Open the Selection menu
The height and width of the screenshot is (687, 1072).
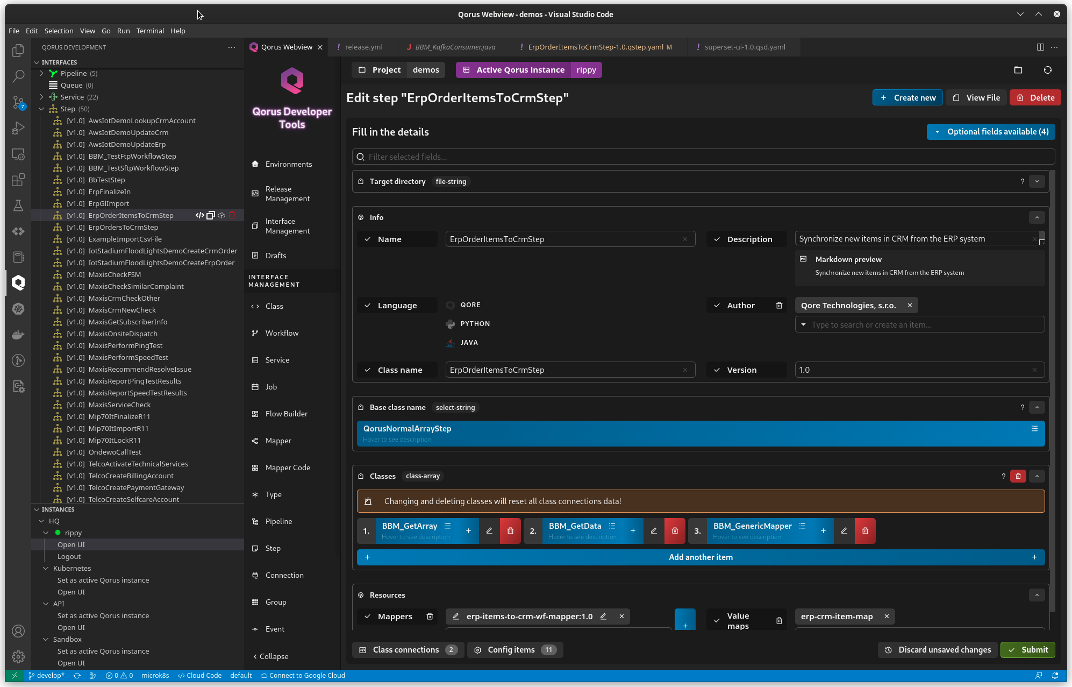59,31
